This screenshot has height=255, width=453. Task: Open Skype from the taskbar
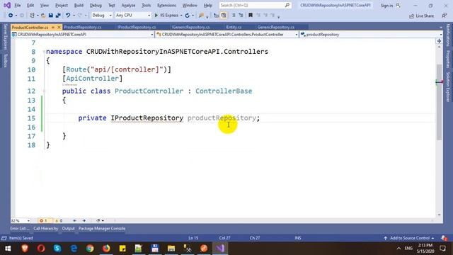click(57, 248)
